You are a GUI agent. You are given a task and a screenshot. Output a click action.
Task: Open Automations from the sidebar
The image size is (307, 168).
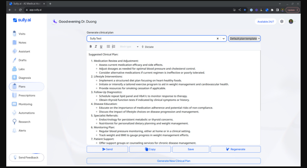(x=26, y=113)
